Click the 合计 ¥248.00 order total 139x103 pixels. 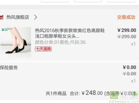[86, 93]
